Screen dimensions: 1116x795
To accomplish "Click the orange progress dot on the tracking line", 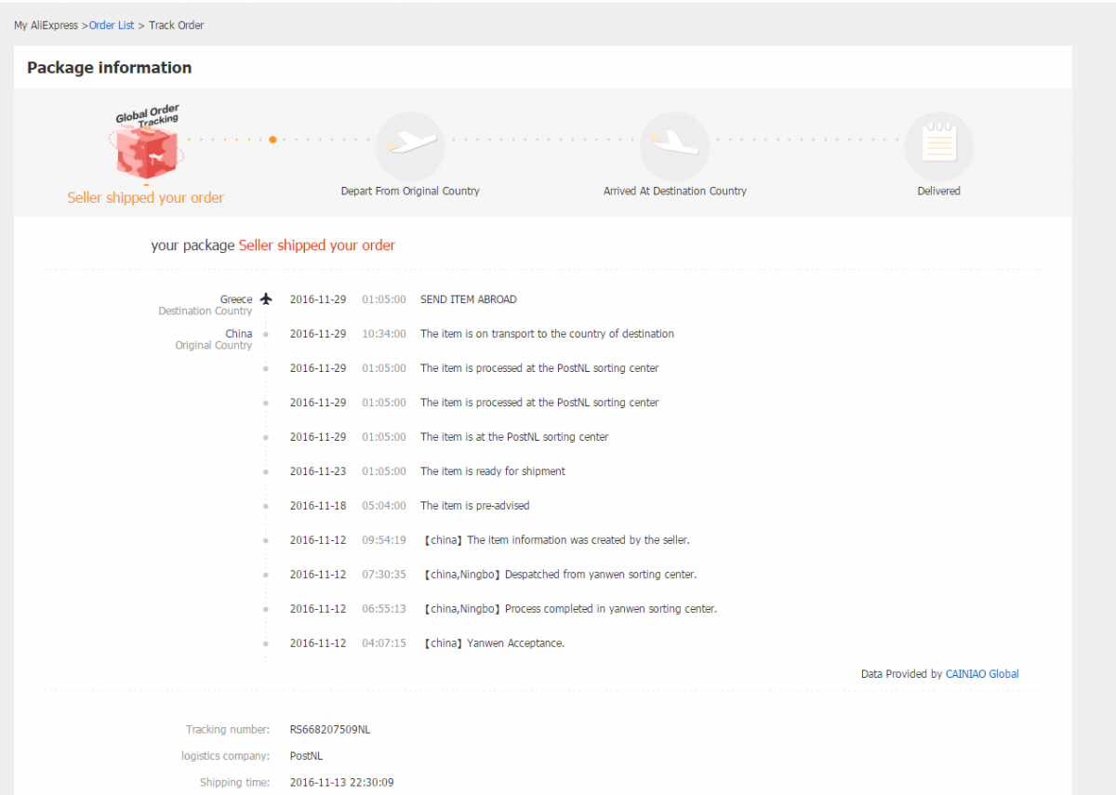I will [272, 139].
